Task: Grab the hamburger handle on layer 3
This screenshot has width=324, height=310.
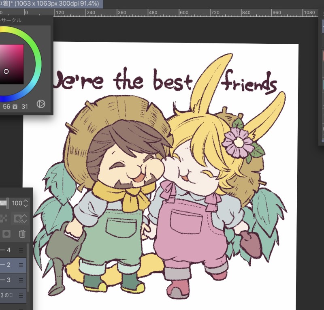Action: pos(21,280)
